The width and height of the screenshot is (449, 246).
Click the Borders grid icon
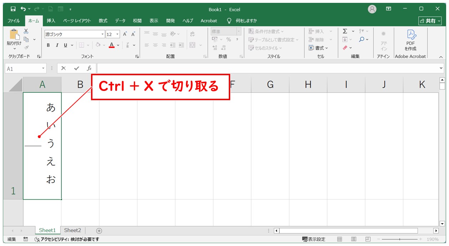pos(81,45)
